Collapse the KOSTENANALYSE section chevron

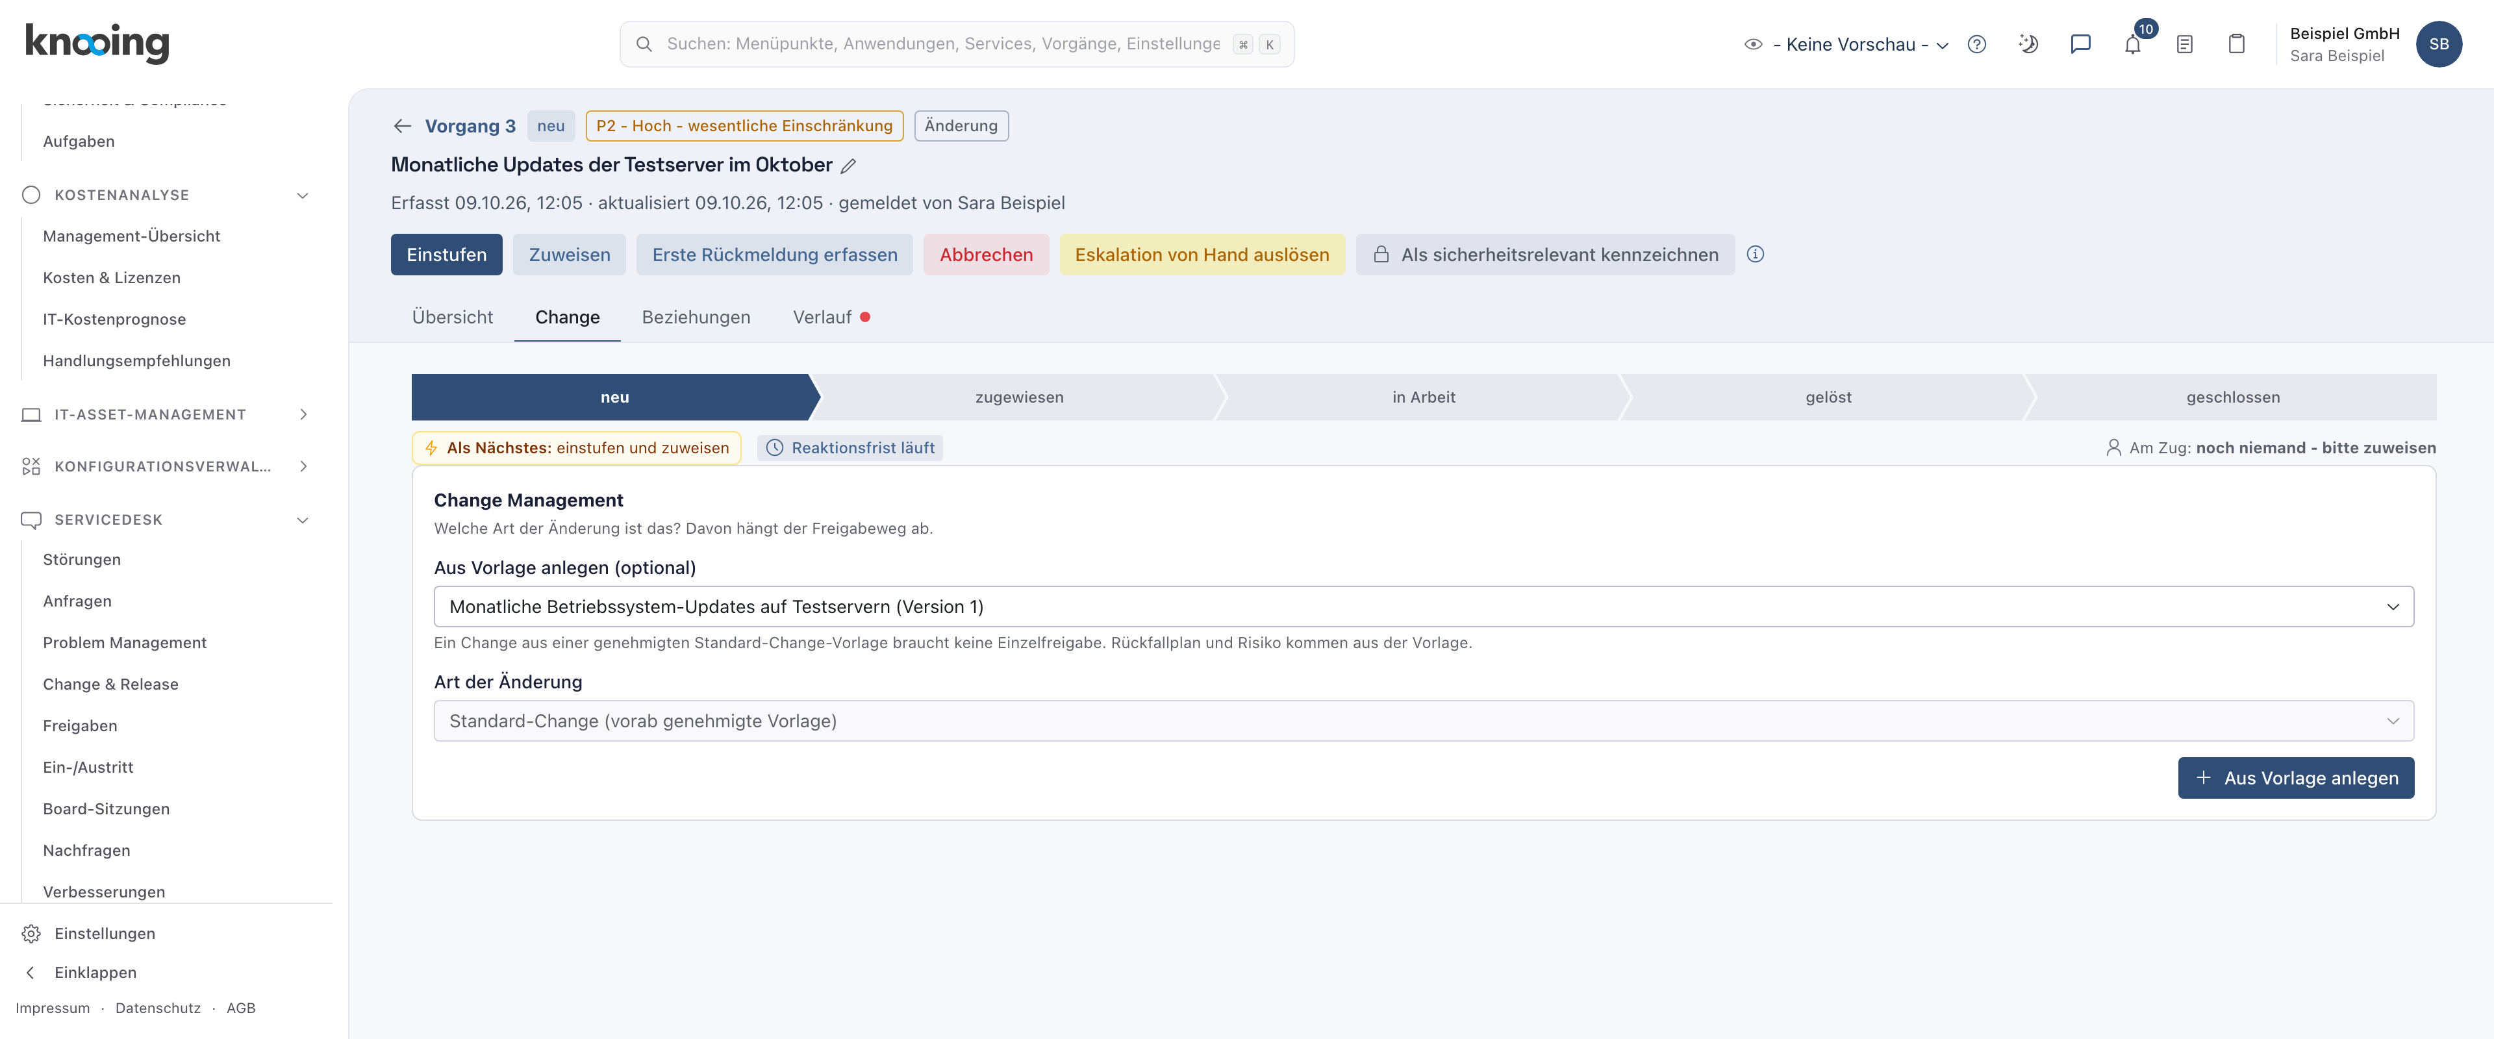(303, 195)
